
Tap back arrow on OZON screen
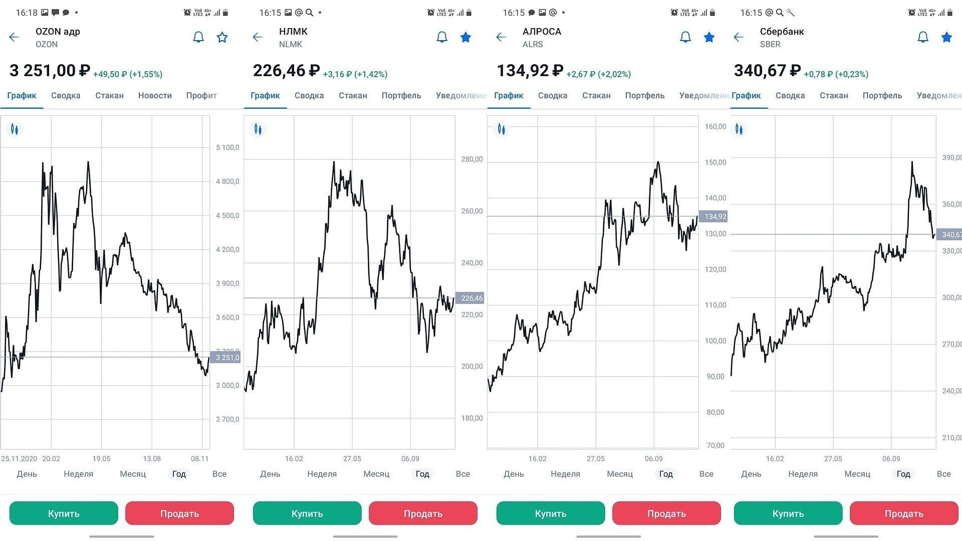click(14, 37)
